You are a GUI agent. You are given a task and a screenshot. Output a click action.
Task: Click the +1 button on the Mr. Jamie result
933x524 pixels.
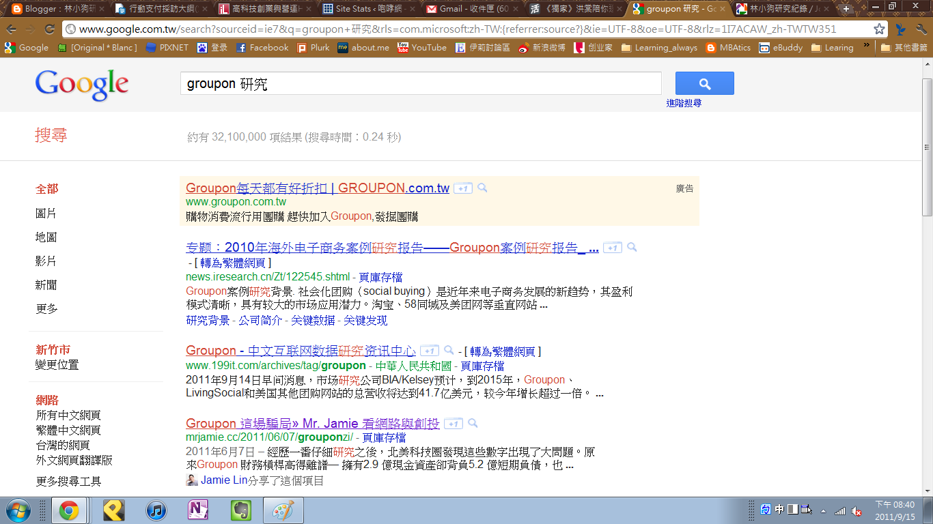(453, 424)
